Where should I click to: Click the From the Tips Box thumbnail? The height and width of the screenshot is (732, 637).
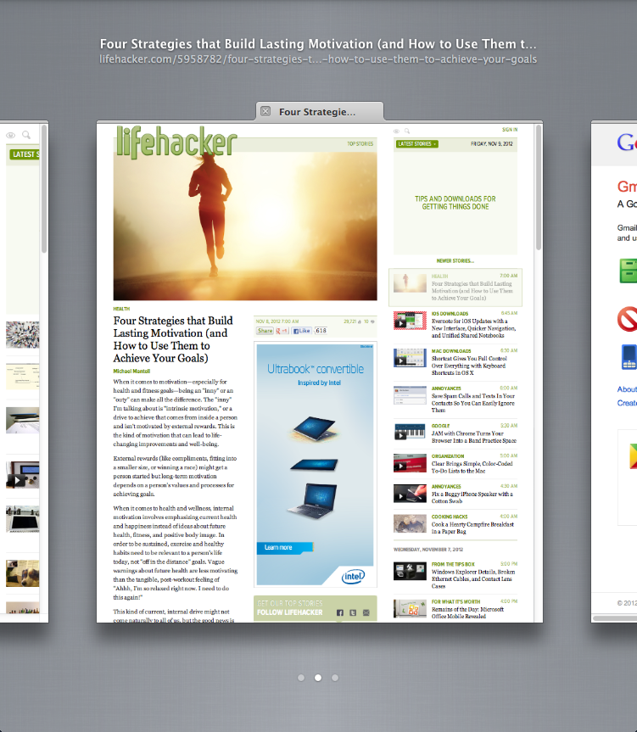point(410,571)
